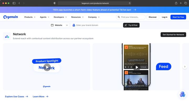Click the Feed label bubble
The width and height of the screenshot is (189, 101).
[x=164, y=67]
